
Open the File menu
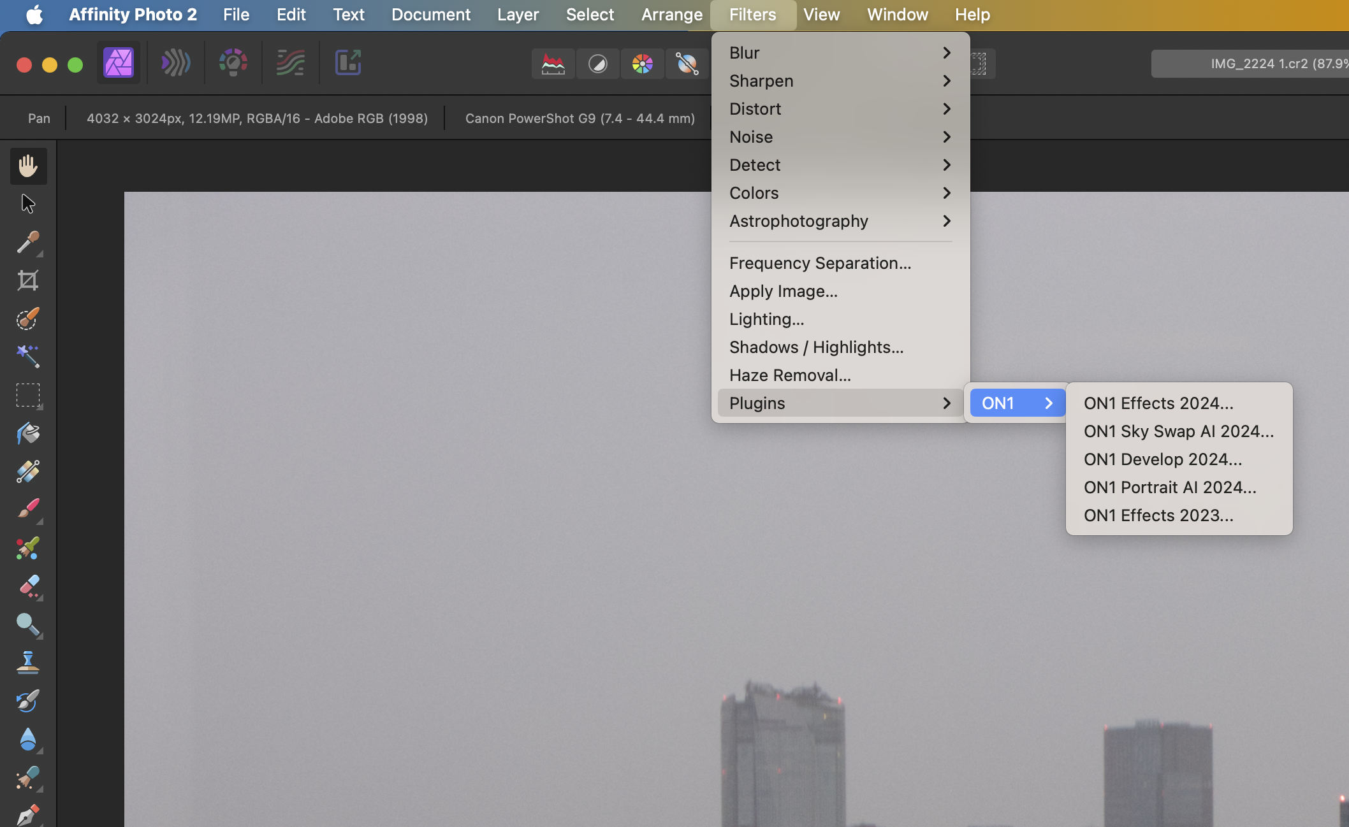click(236, 15)
